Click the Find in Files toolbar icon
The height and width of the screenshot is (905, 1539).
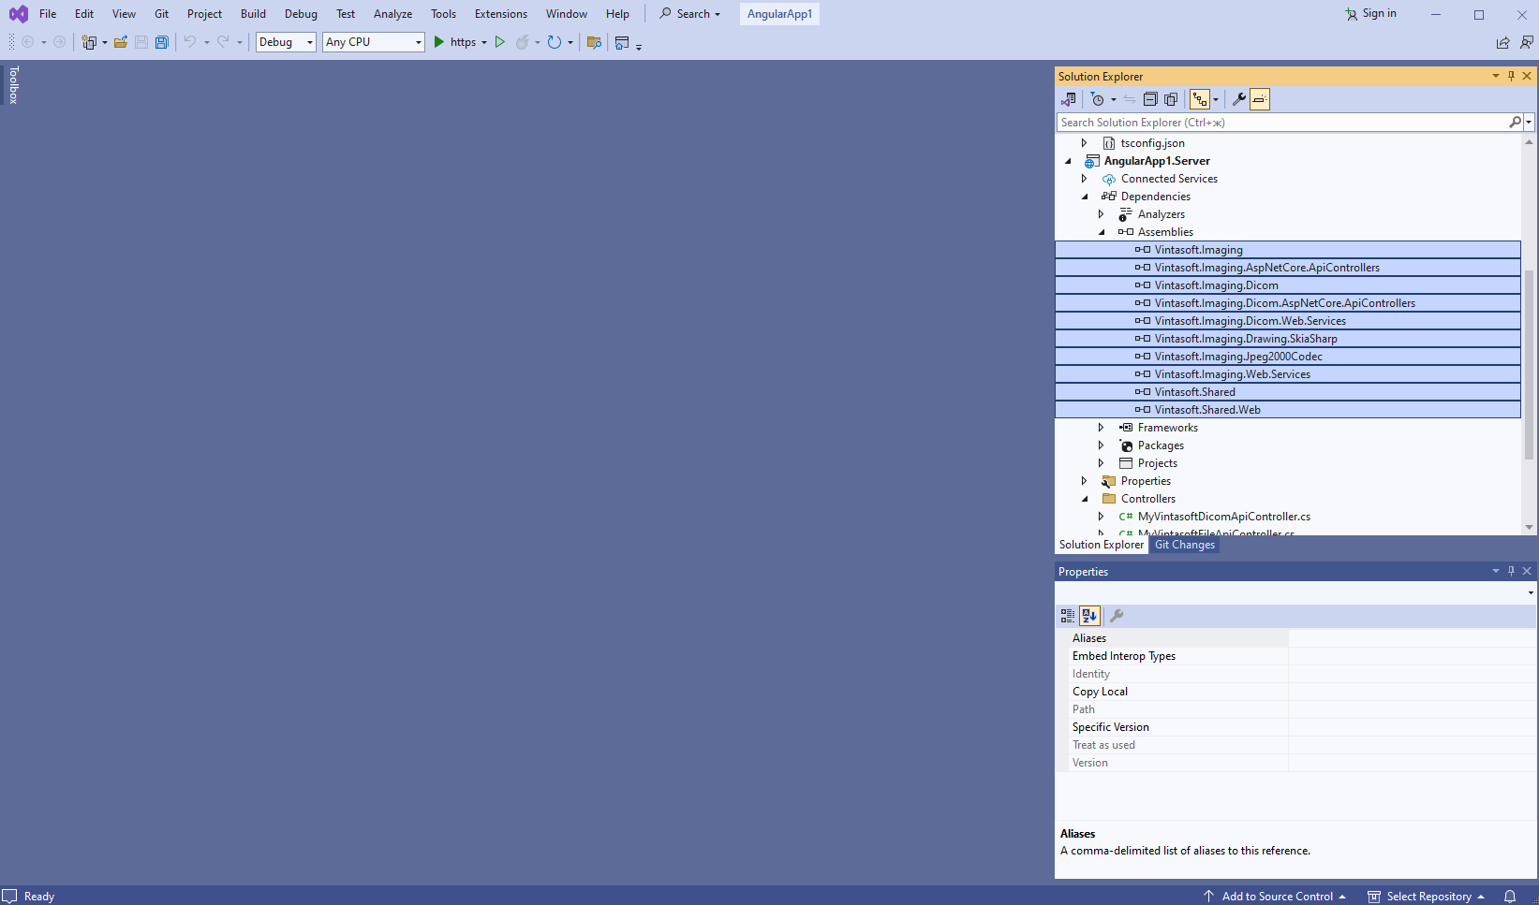pos(594,42)
